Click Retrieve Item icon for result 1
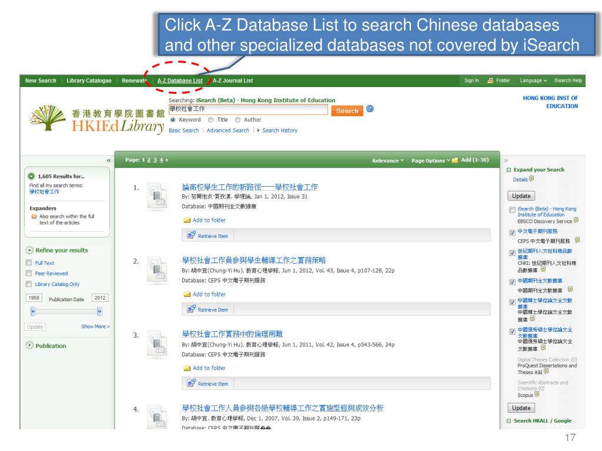 (x=191, y=235)
